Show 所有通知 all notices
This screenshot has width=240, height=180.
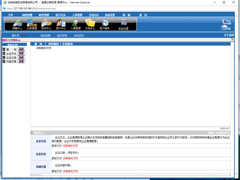tap(53, 44)
